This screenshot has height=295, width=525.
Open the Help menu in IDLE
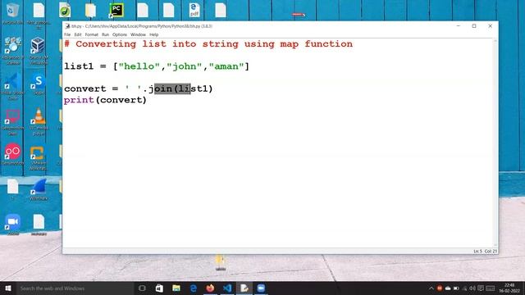[153, 34]
